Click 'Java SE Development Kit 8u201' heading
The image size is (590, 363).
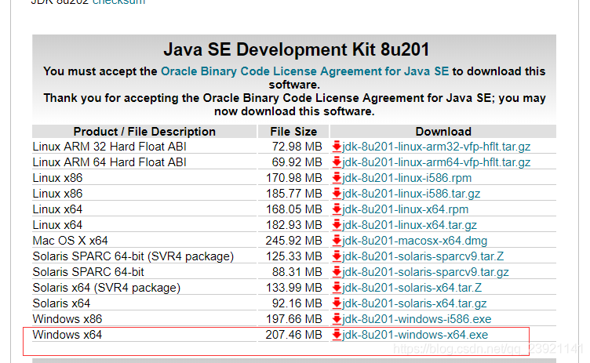point(296,49)
